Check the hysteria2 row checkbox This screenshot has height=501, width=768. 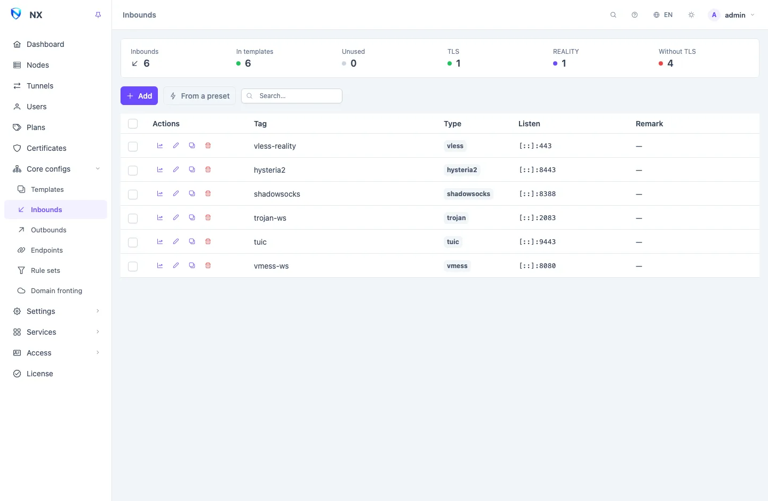[x=133, y=171]
